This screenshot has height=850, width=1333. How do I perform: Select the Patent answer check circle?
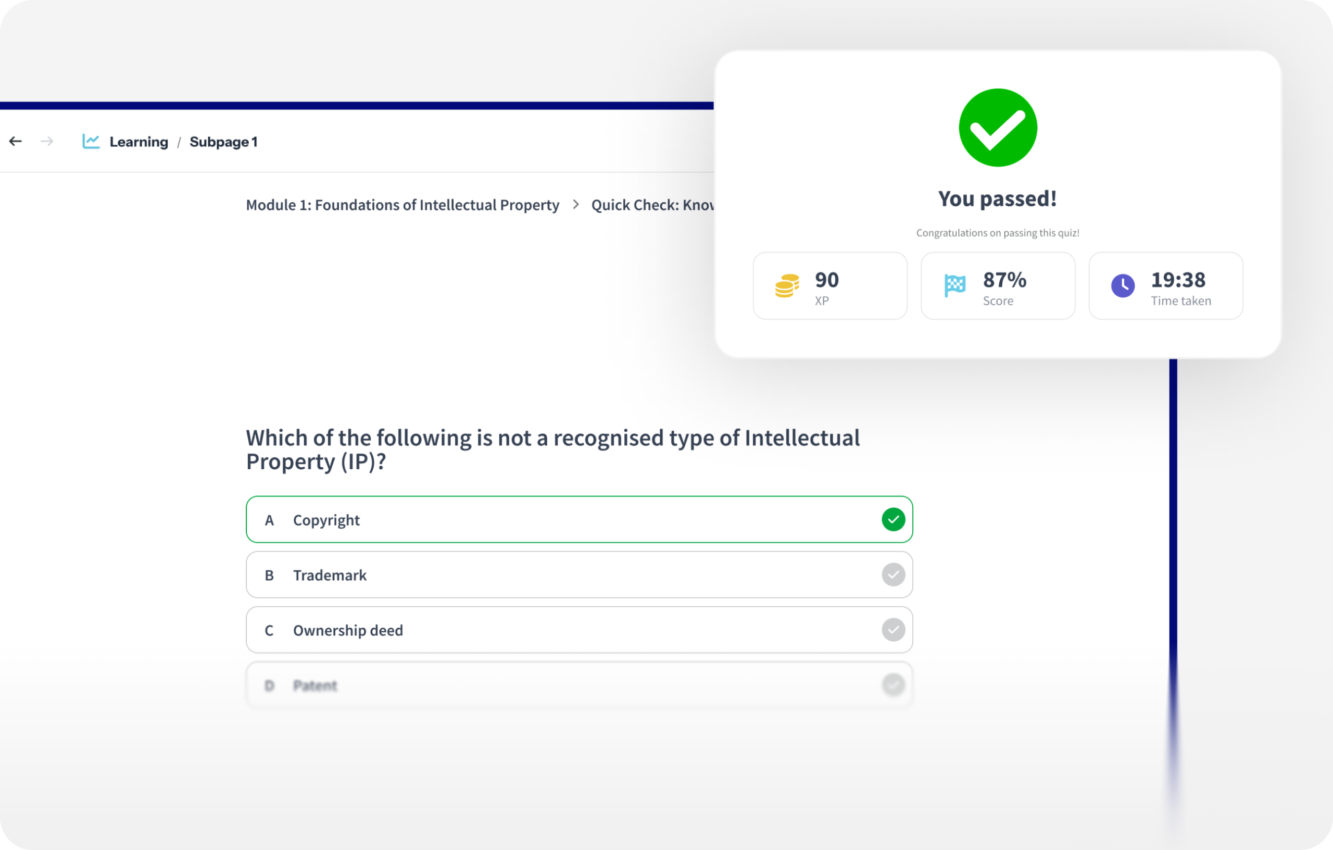click(x=893, y=685)
